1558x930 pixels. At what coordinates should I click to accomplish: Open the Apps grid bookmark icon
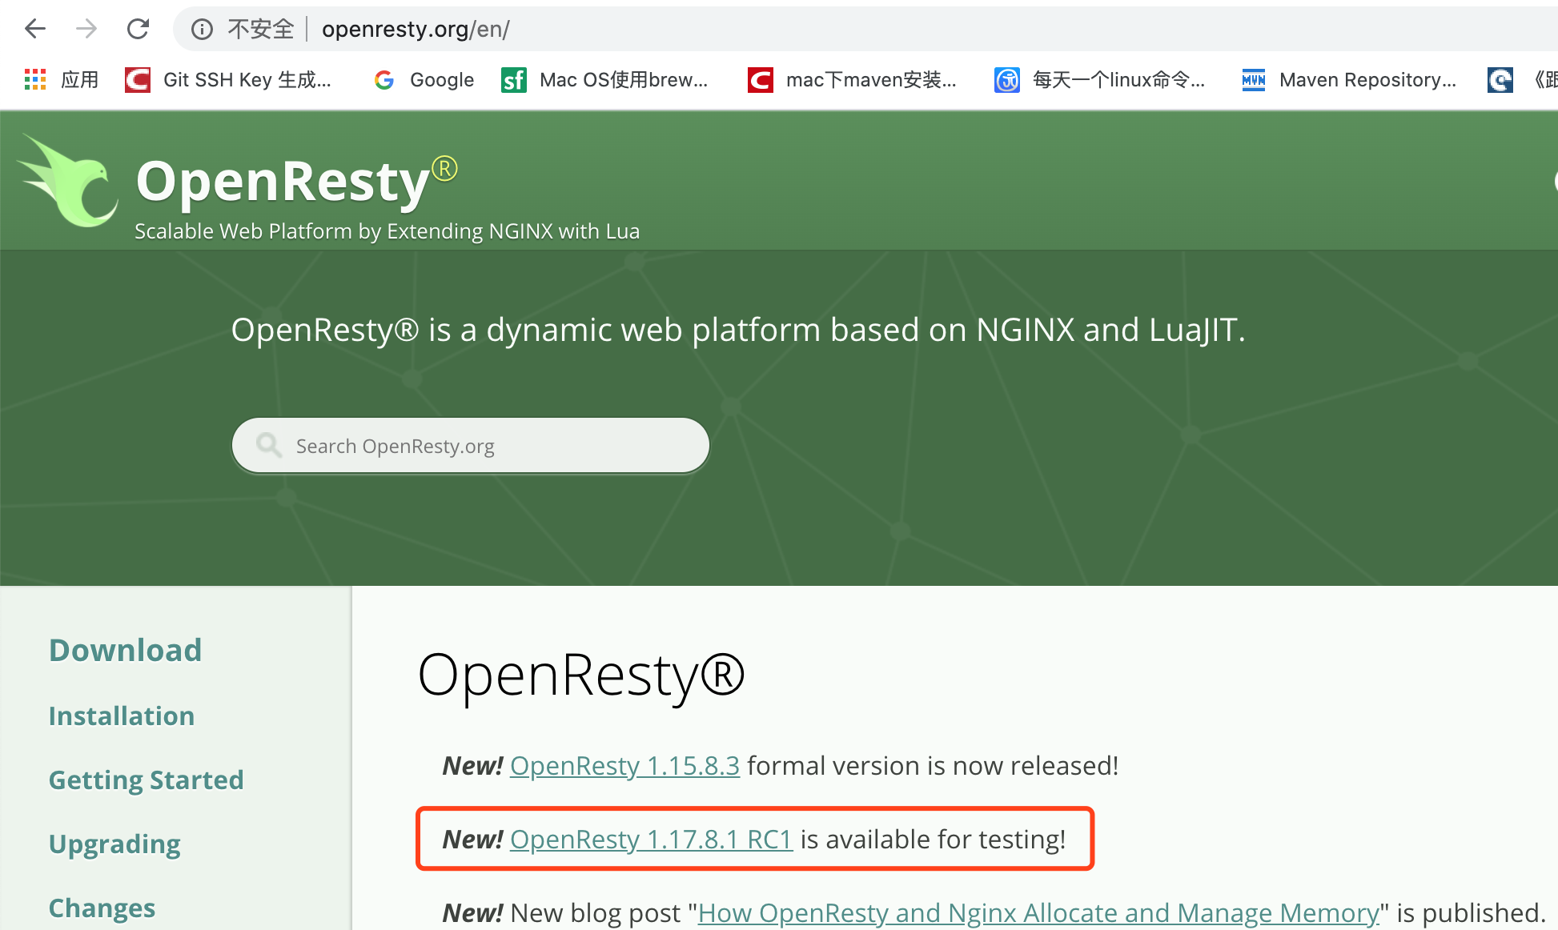coord(35,79)
